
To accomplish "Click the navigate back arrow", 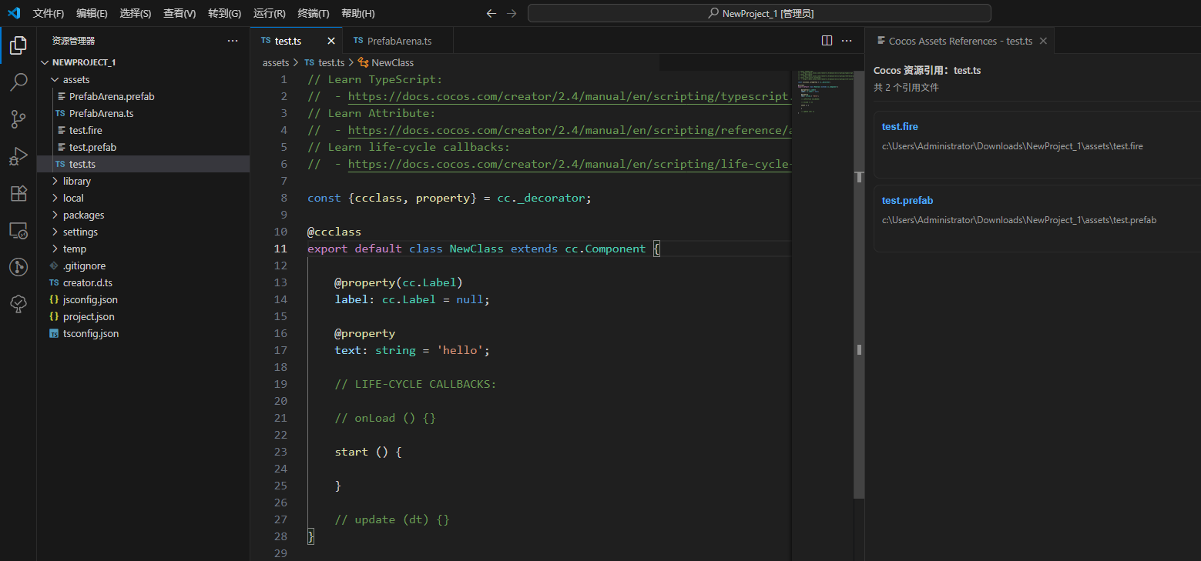I will coord(491,13).
